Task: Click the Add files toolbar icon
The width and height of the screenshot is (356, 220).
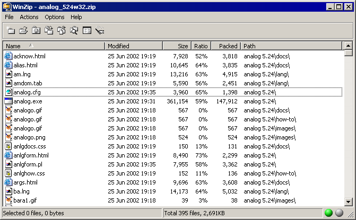Action: [49, 31]
